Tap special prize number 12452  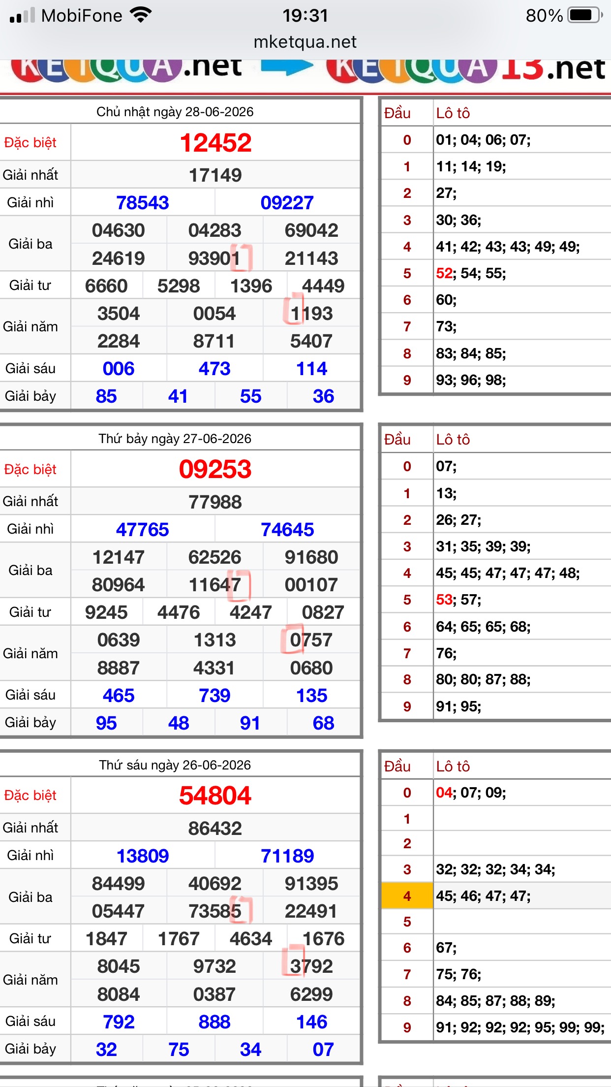point(215,143)
